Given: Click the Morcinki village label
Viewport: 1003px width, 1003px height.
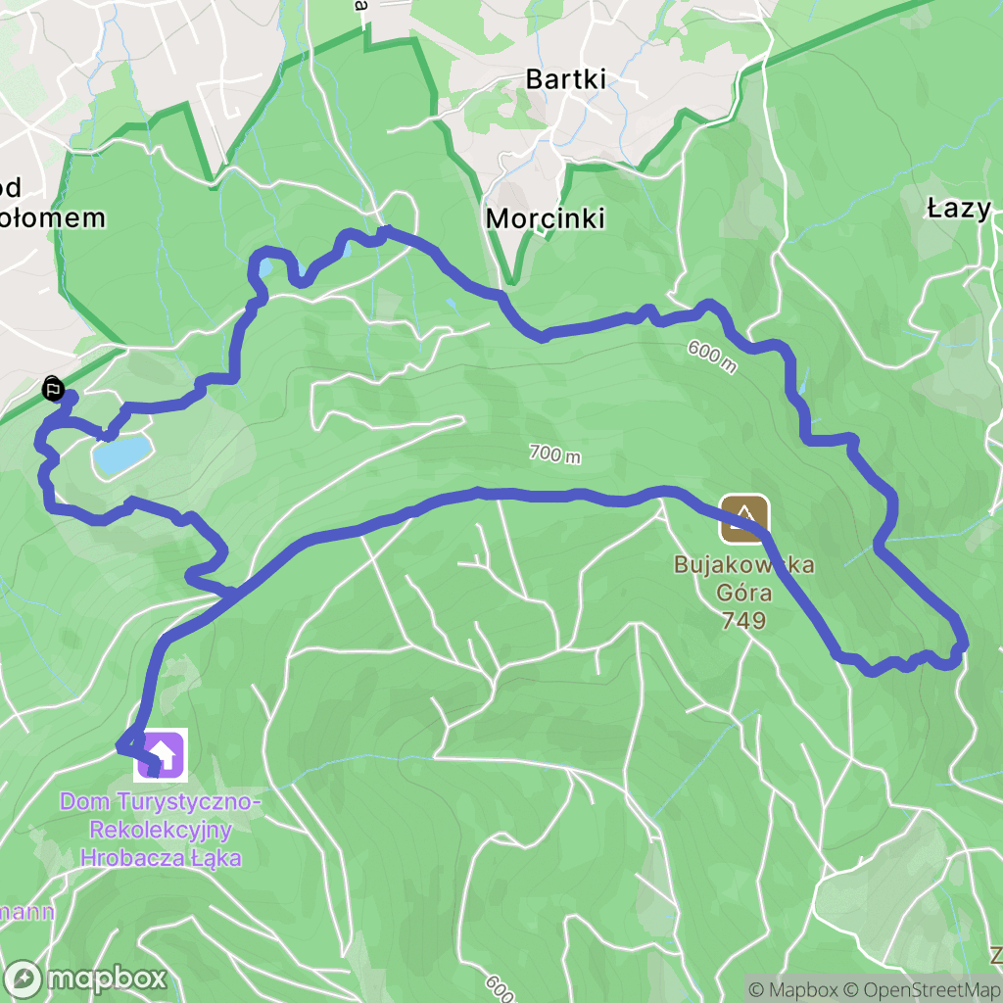Looking at the screenshot, I should pyautogui.click(x=545, y=218).
